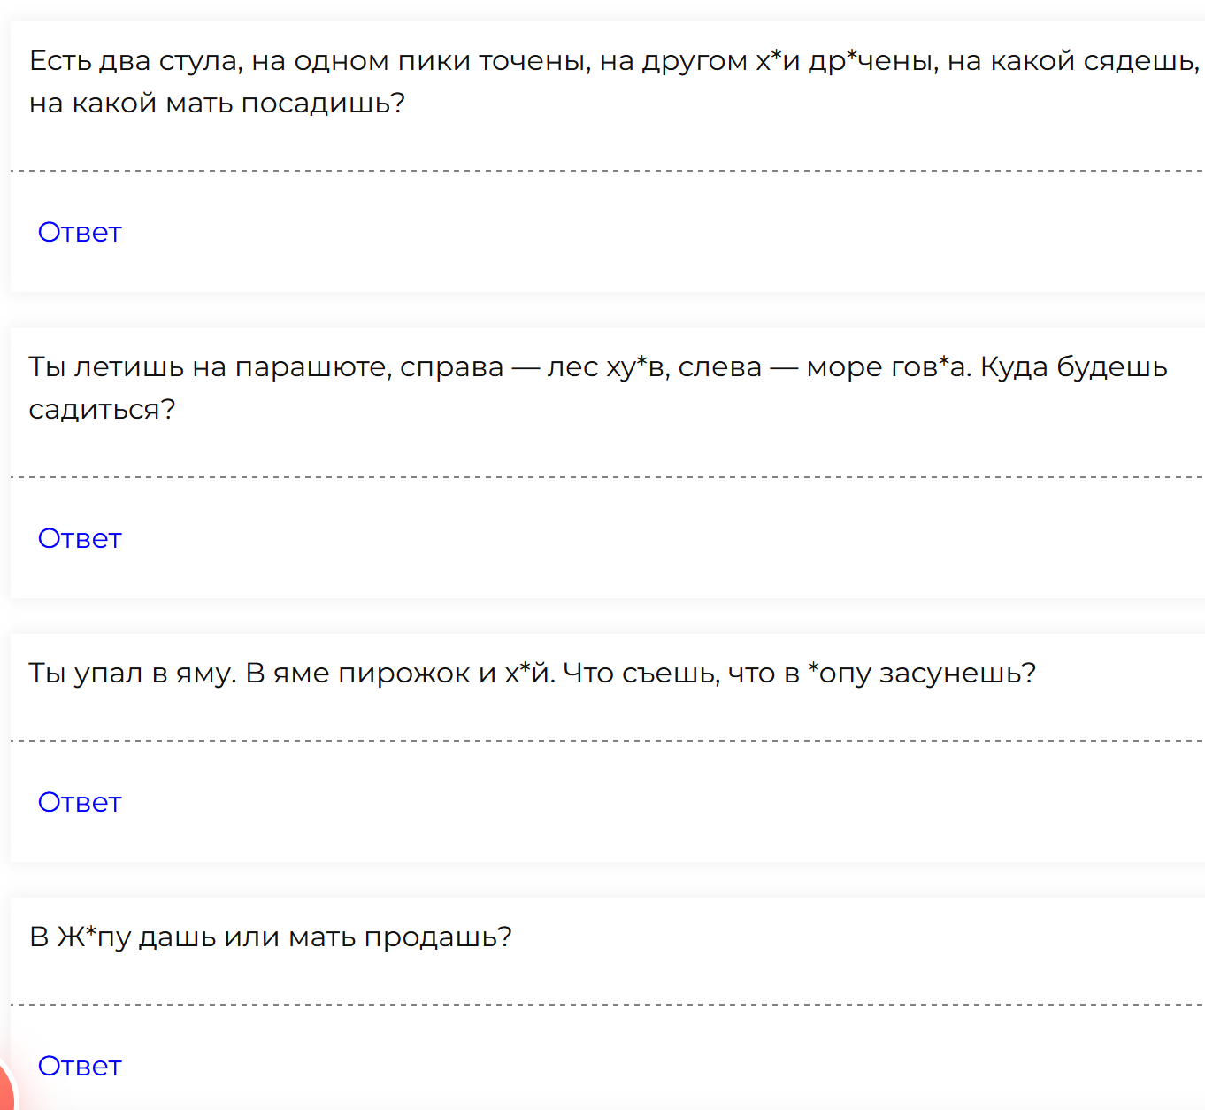Screen dimensions: 1205x1110
Task: Click the word 'засунешь?' in third question
Action: click(958, 674)
